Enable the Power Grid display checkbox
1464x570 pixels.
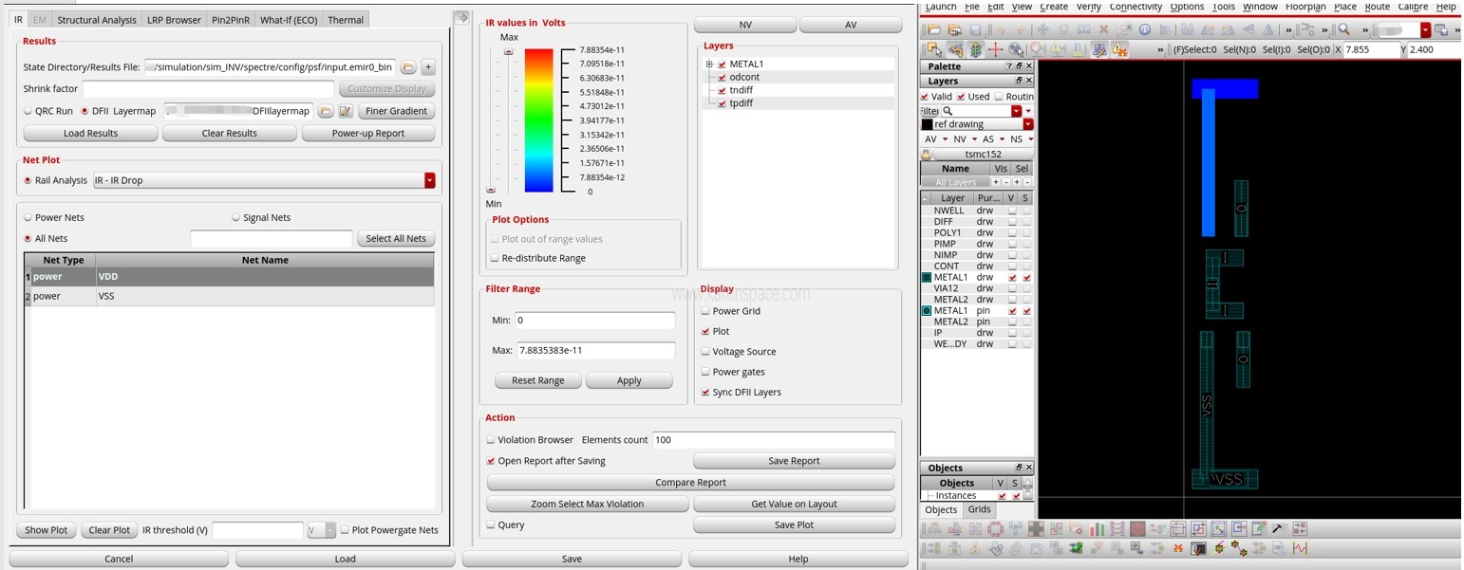pos(705,311)
